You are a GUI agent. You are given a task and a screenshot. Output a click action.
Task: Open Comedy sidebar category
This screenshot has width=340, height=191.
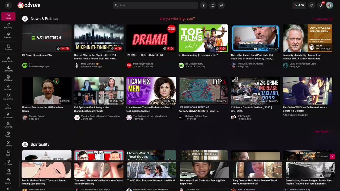coord(8,162)
